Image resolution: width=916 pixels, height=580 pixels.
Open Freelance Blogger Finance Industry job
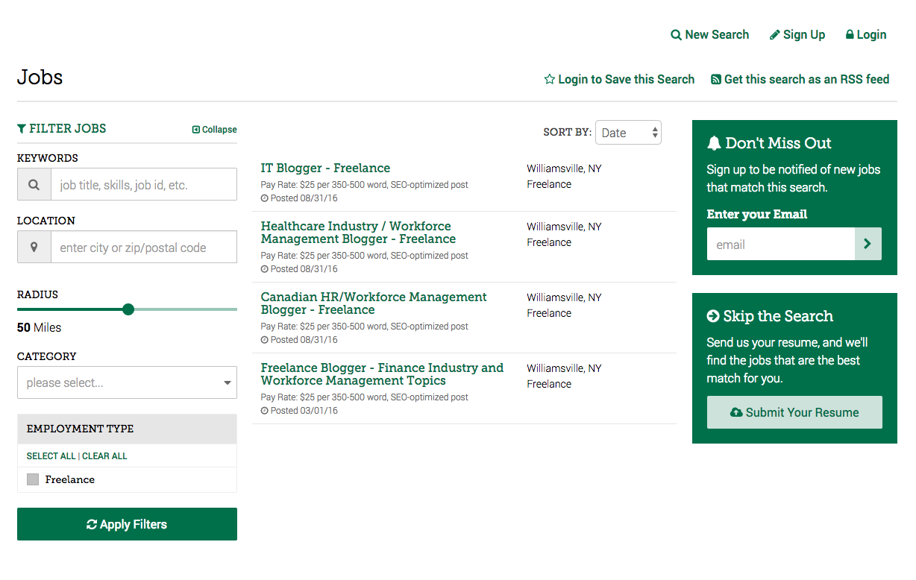382,374
